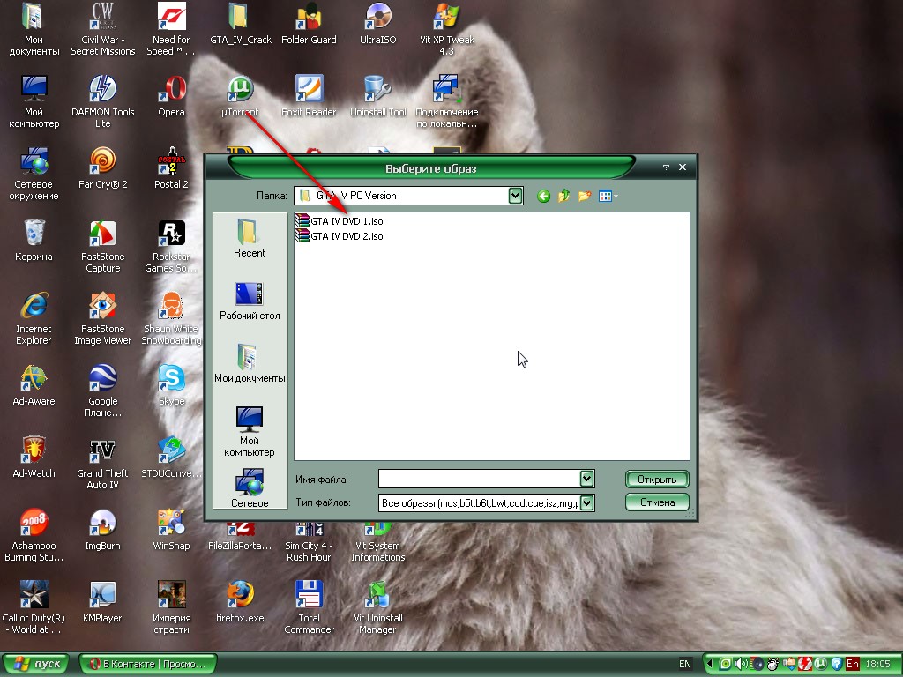The height and width of the screenshot is (677, 903).
Task: Open the пуск Start button
Action: [35, 664]
